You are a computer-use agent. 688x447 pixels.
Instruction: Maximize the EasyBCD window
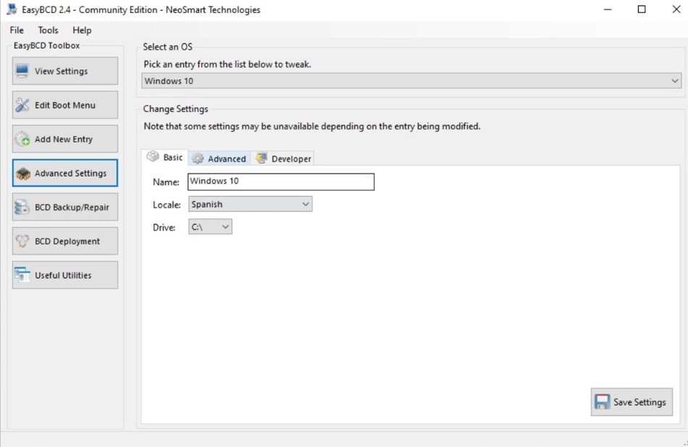coord(642,10)
